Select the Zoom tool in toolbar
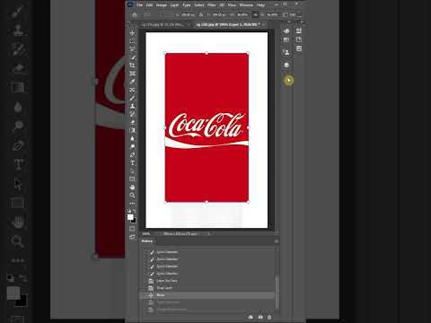The image size is (431, 323). click(132, 196)
